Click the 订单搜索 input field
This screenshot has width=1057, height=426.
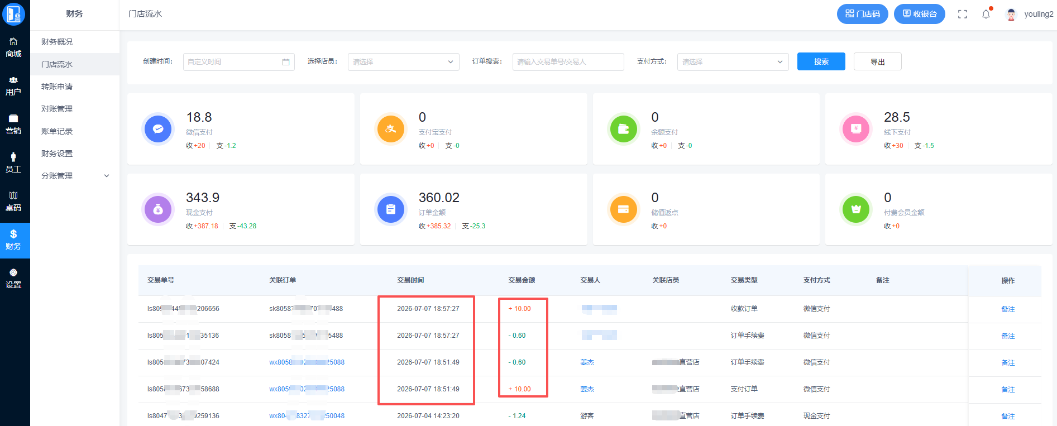[x=568, y=62]
